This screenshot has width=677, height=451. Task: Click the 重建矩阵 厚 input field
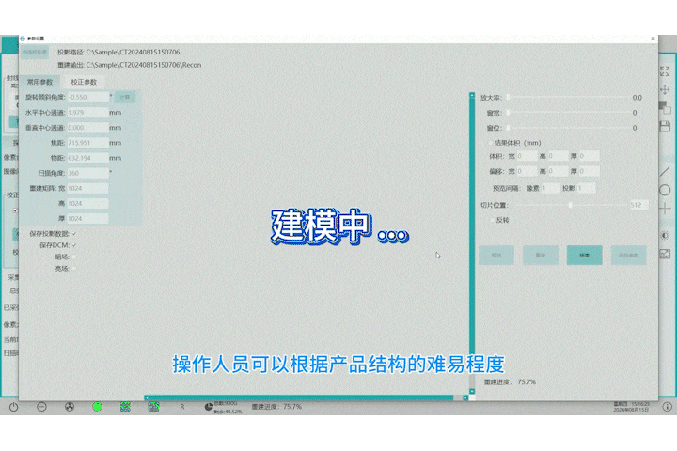(88, 218)
